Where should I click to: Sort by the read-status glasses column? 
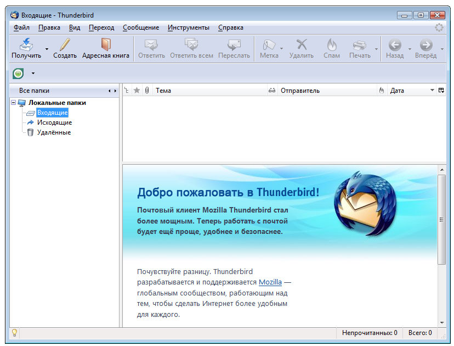(271, 91)
